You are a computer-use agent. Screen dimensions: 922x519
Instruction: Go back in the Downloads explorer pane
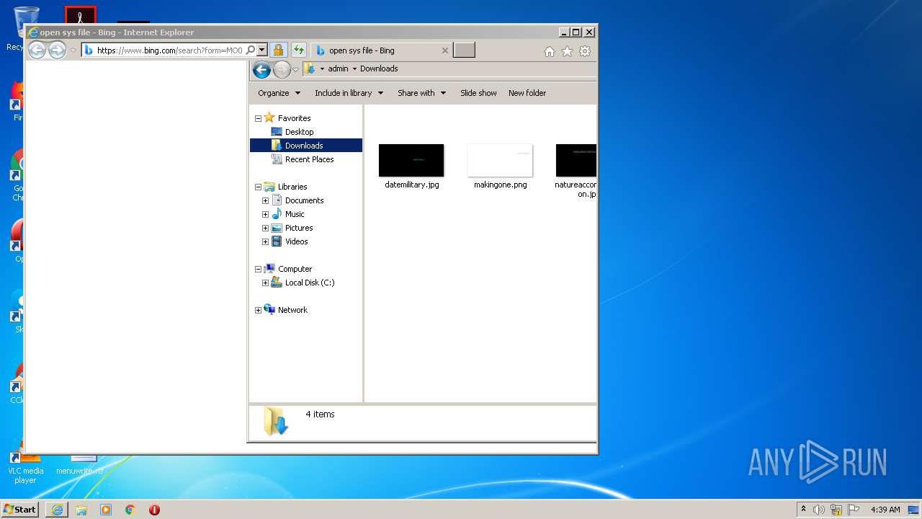coord(262,69)
